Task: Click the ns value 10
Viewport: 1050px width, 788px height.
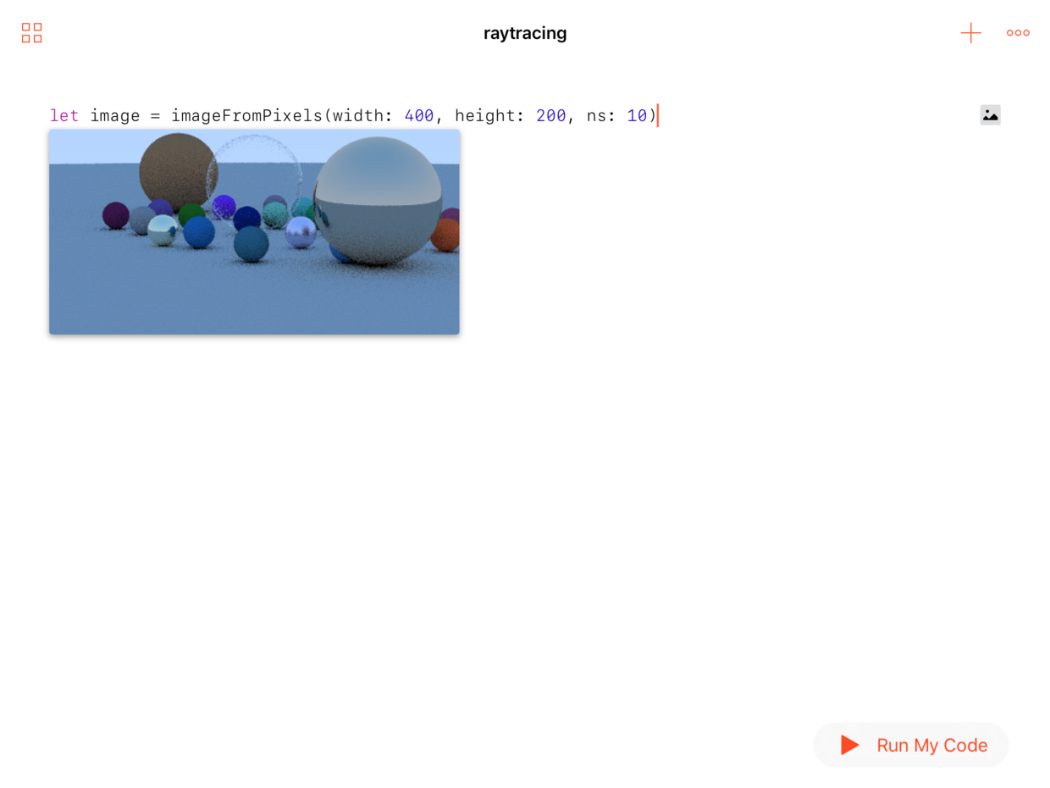Action: [x=637, y=115]
